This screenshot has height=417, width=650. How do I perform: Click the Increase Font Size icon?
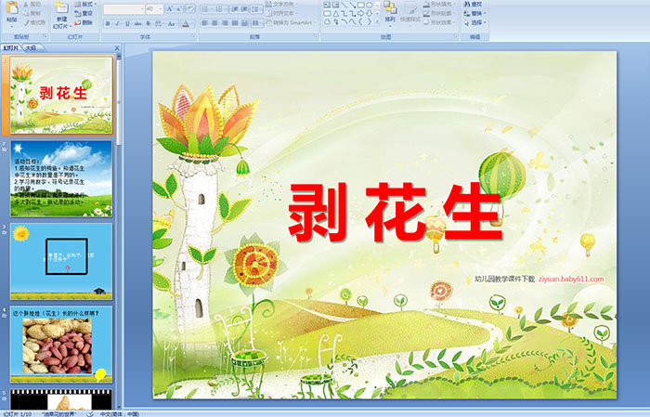pos(167,8)
